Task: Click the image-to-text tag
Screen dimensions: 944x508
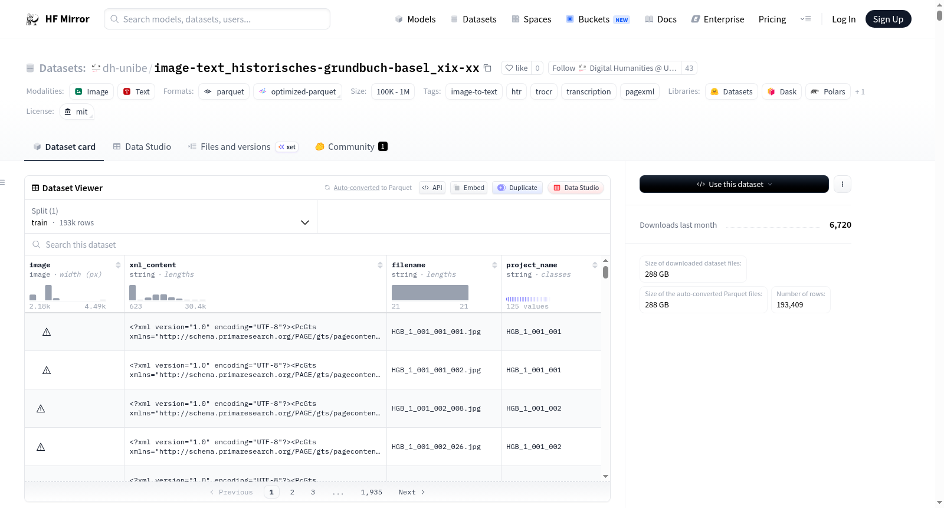Action: pyautogui.click(x=474, y=91)
